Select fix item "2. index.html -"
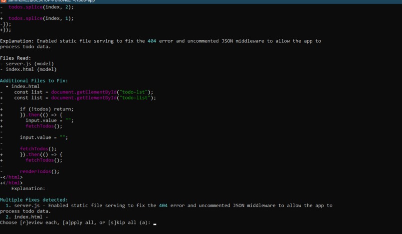This screenshot has width=402, height=234. [x=27, y=217]
